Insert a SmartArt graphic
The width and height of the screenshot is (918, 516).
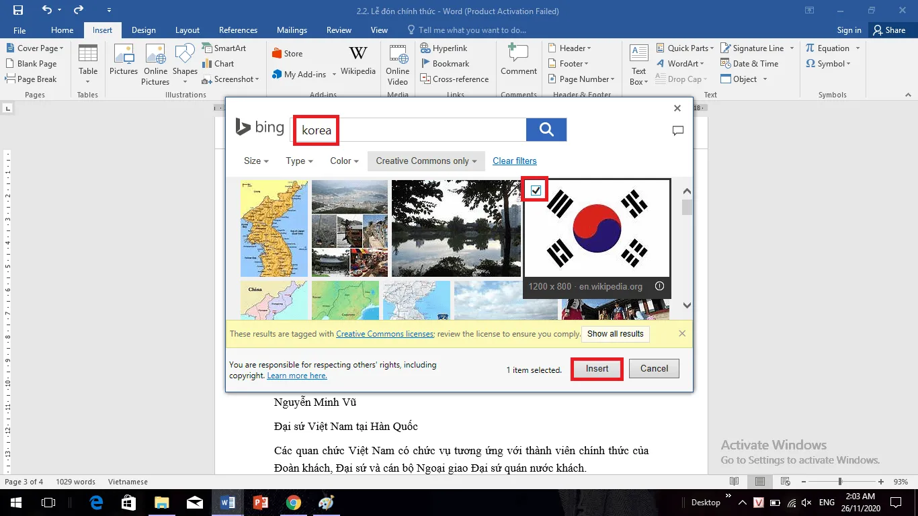point(224,48)
